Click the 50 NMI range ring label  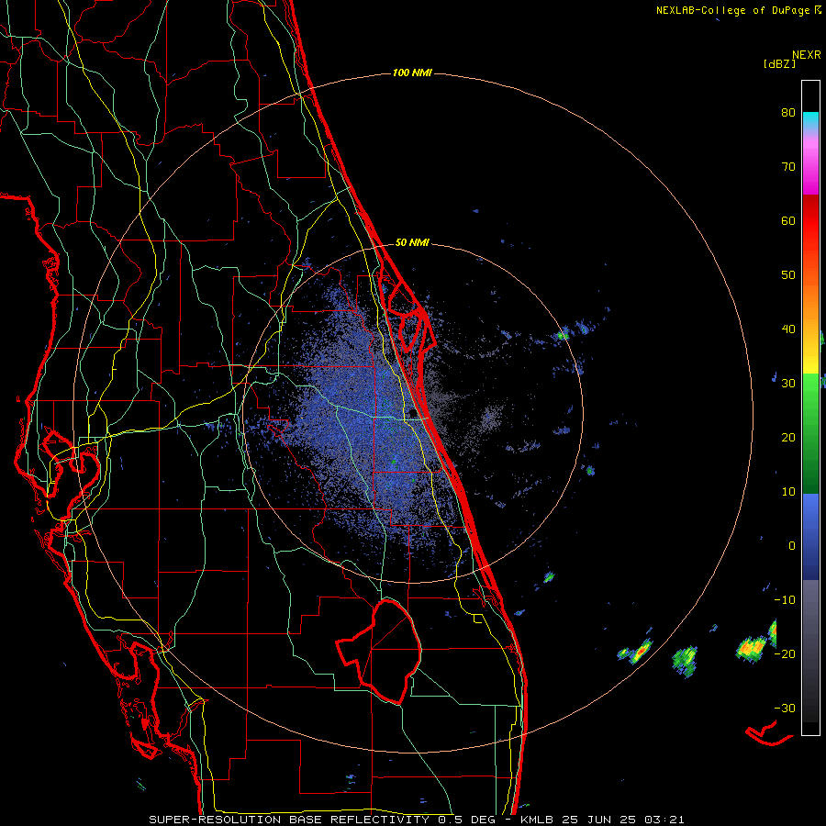(x=412, y=243)
